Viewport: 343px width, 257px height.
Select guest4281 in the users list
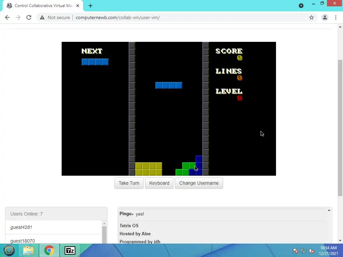coord(53,227)
